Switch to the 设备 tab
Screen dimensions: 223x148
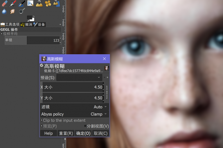39,25
